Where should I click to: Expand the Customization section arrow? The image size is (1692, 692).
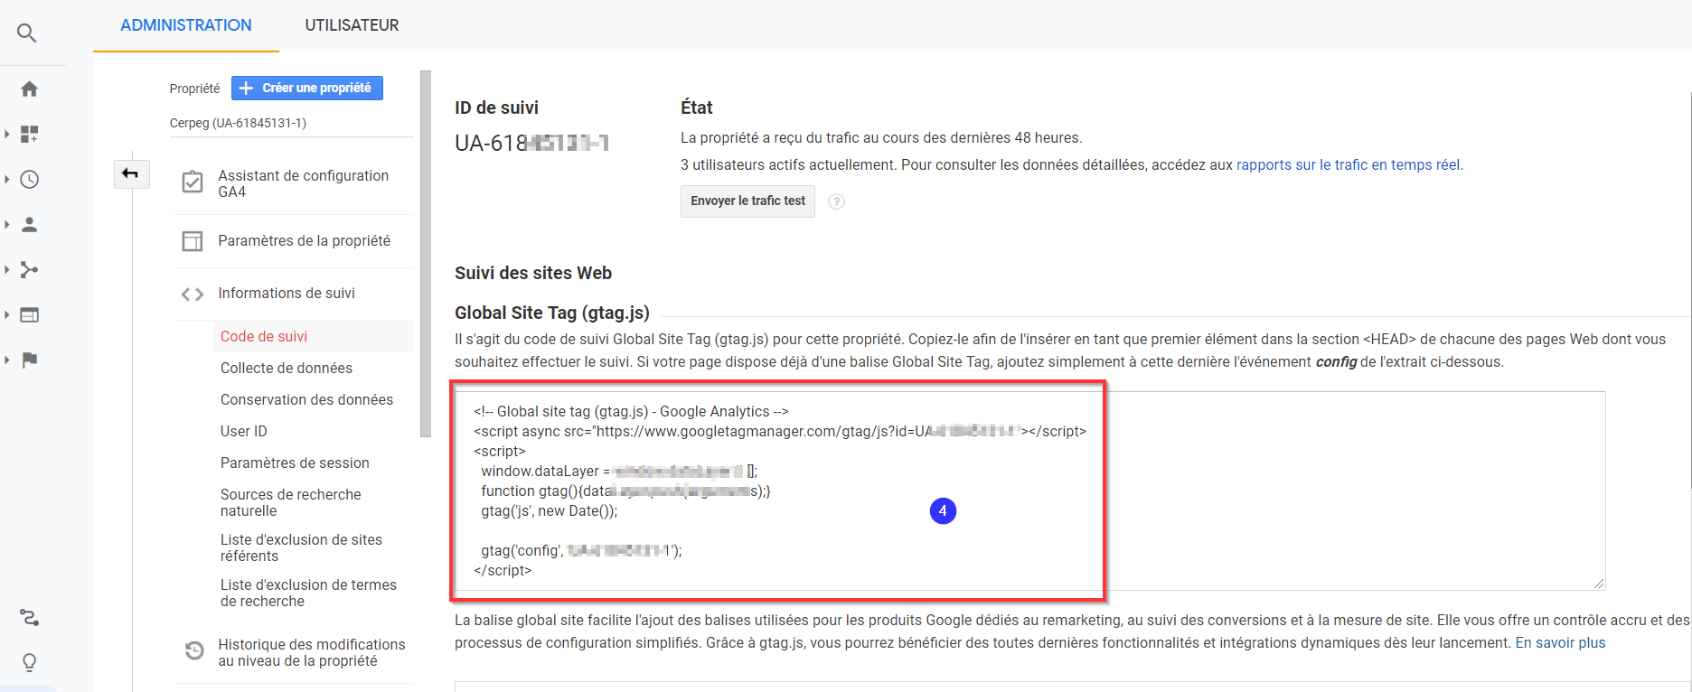(x=7, y=134)
